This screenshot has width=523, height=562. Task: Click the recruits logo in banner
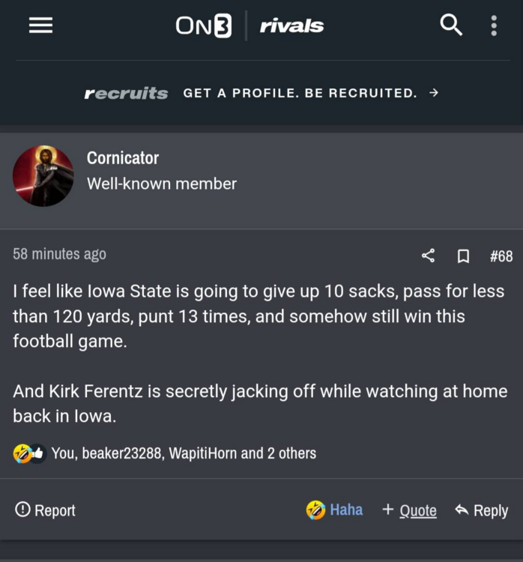126,93
